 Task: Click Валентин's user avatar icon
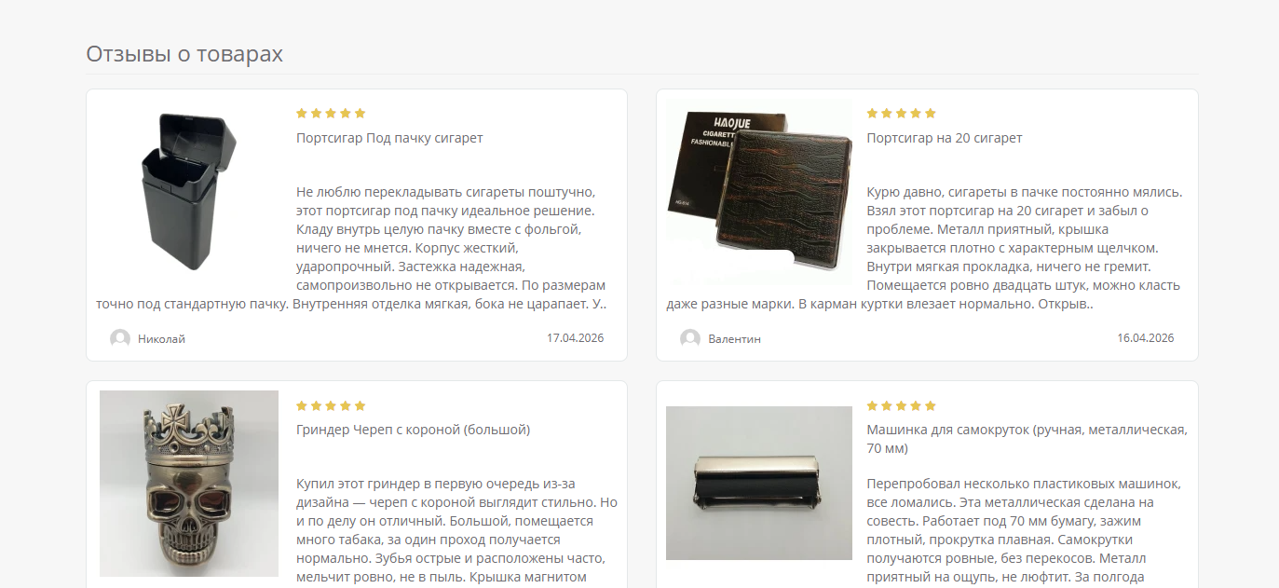(690, 339)
